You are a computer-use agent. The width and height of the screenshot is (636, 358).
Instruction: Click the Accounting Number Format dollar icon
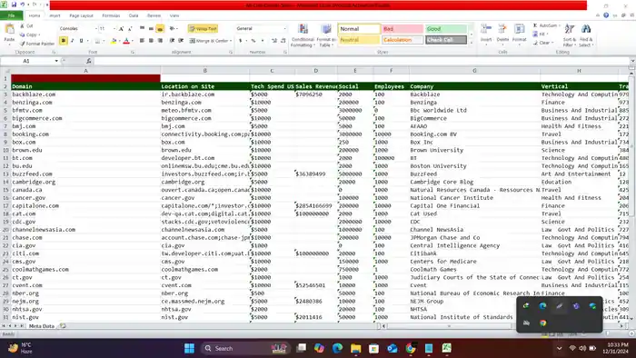pyautogui.click(x=241, y=41)
